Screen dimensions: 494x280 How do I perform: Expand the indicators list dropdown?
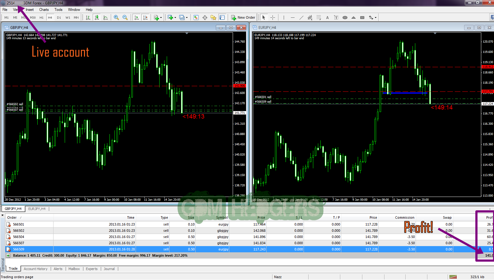[161, 17]
